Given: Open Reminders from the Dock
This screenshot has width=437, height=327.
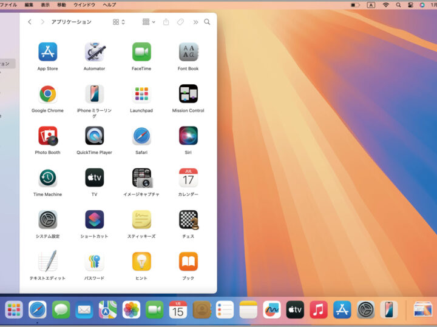Looking at the screenshot, I should point(225,309).
